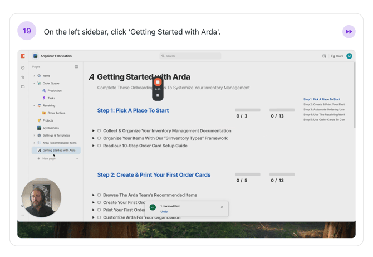This screenshot has height=257, width=373.
Task: Open the Production page in sidebar
Action: point(54,90)
